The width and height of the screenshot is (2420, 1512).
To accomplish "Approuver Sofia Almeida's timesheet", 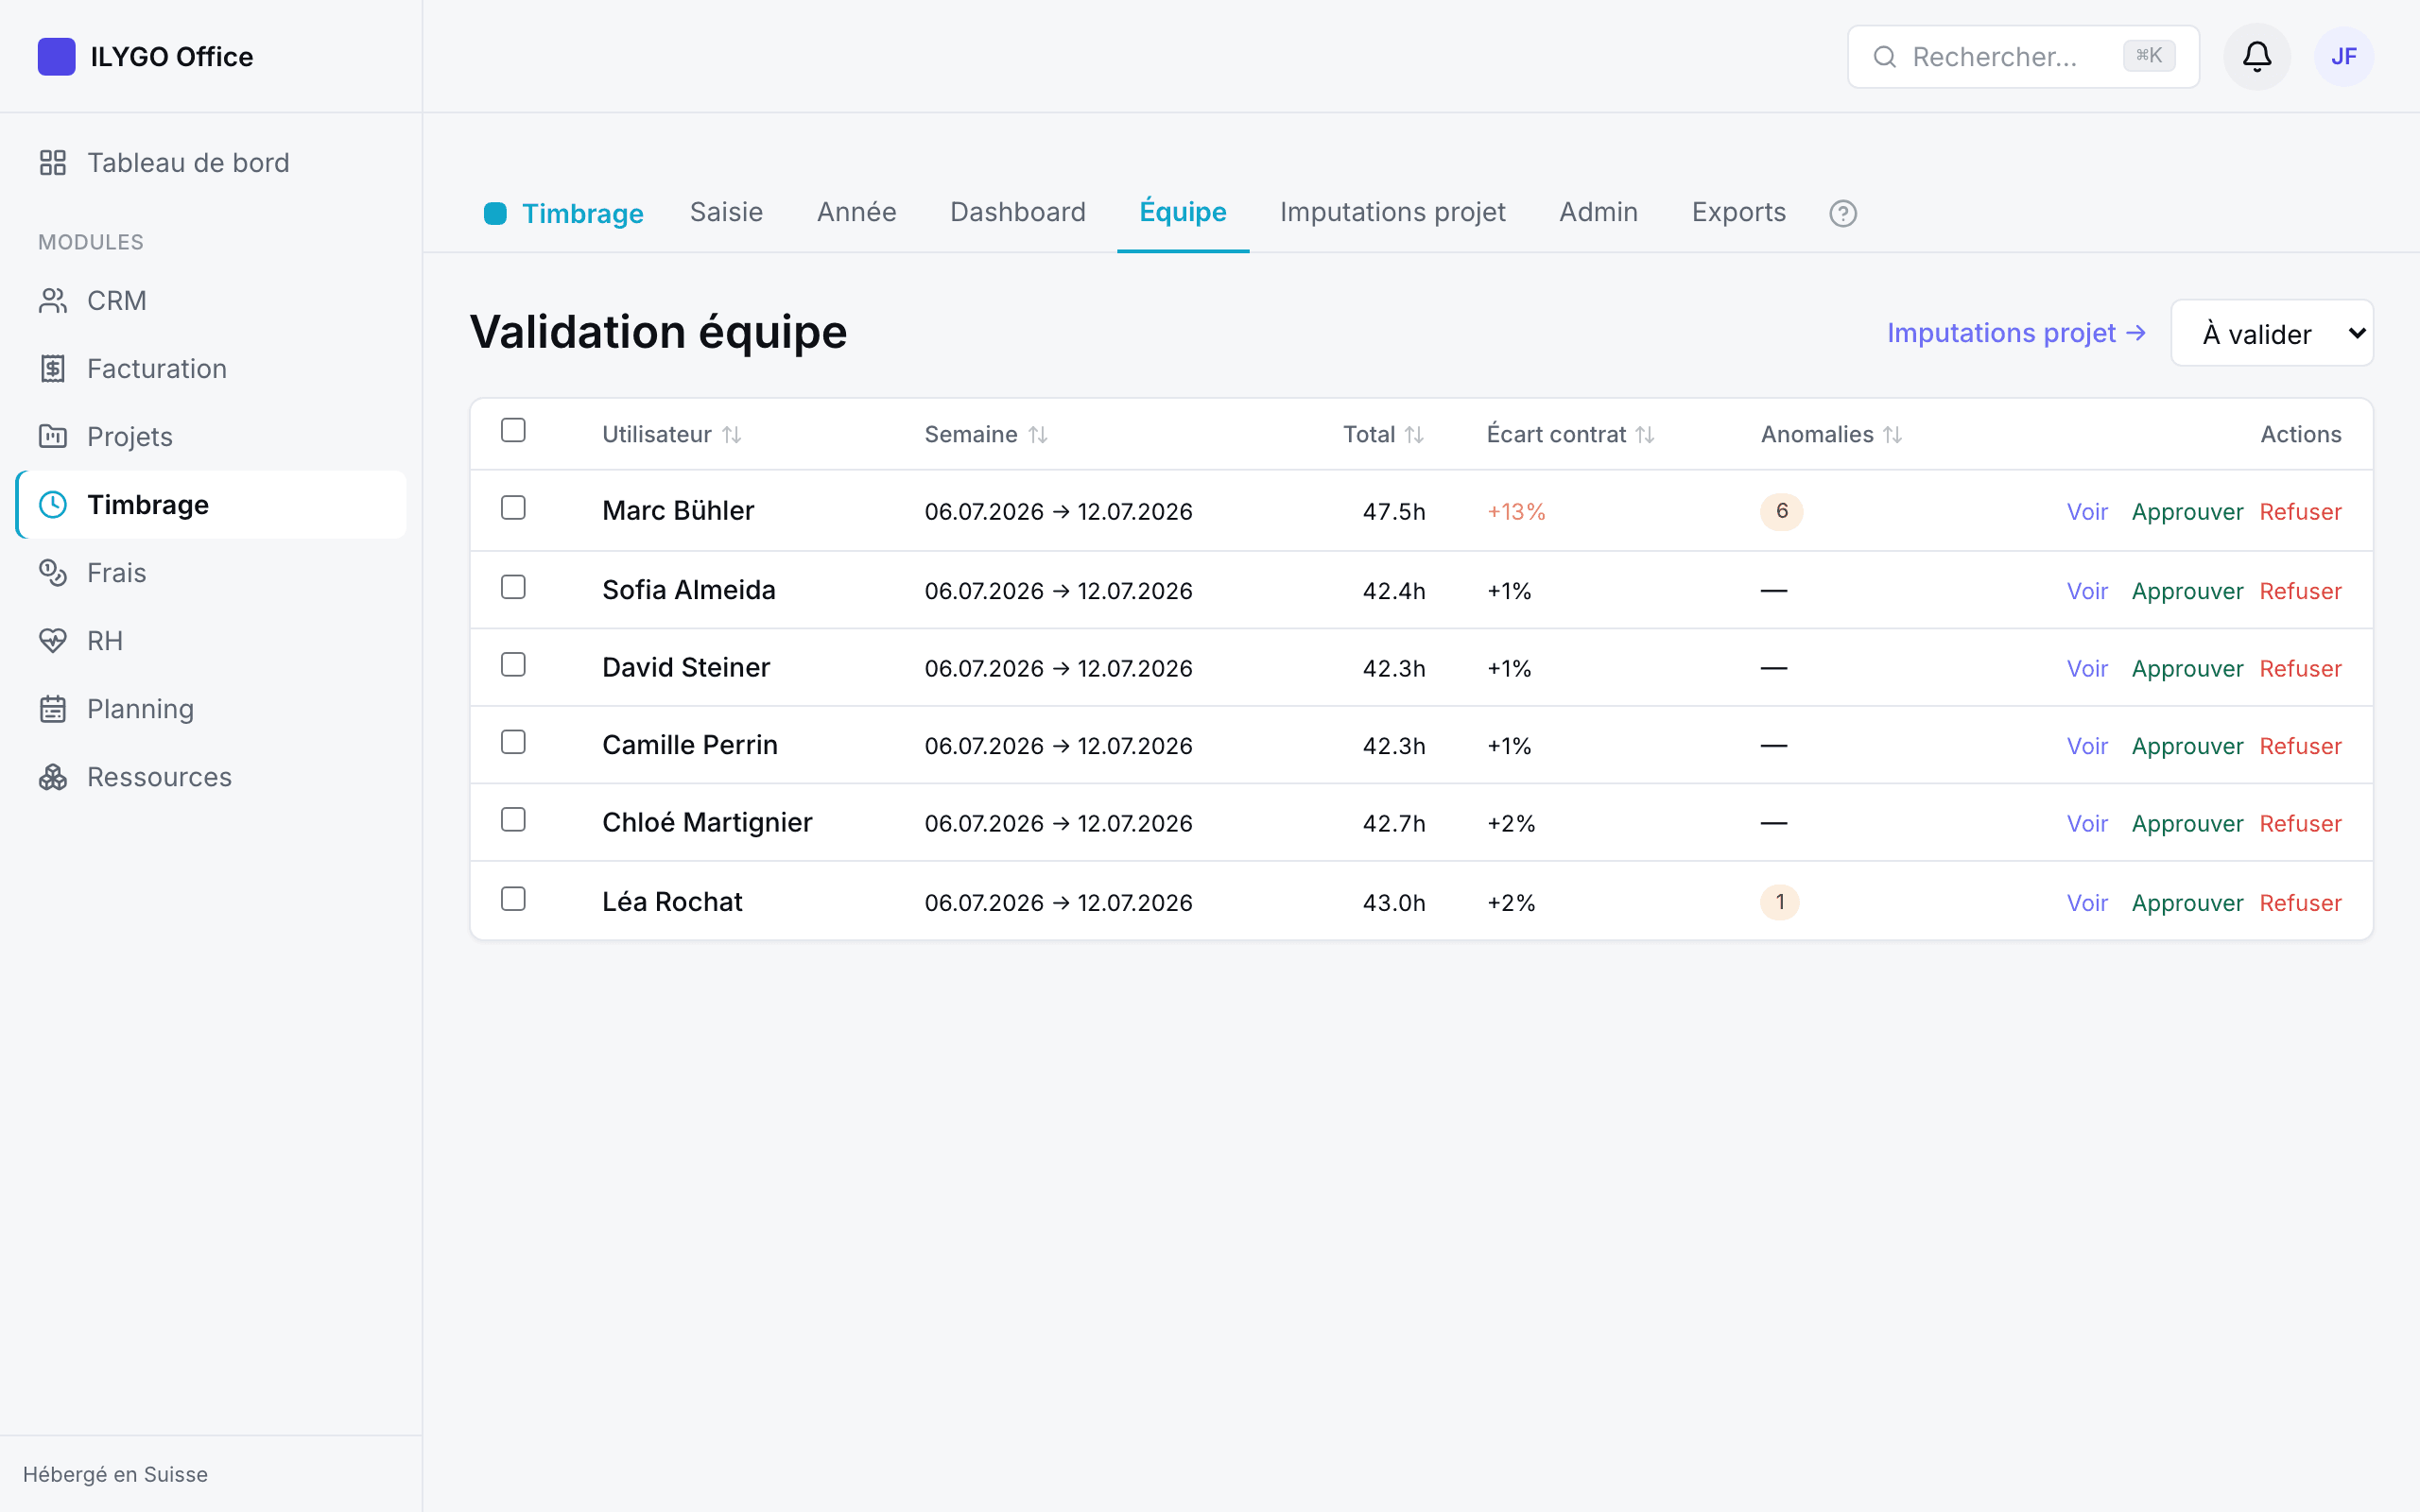I will pos(2187,591).
